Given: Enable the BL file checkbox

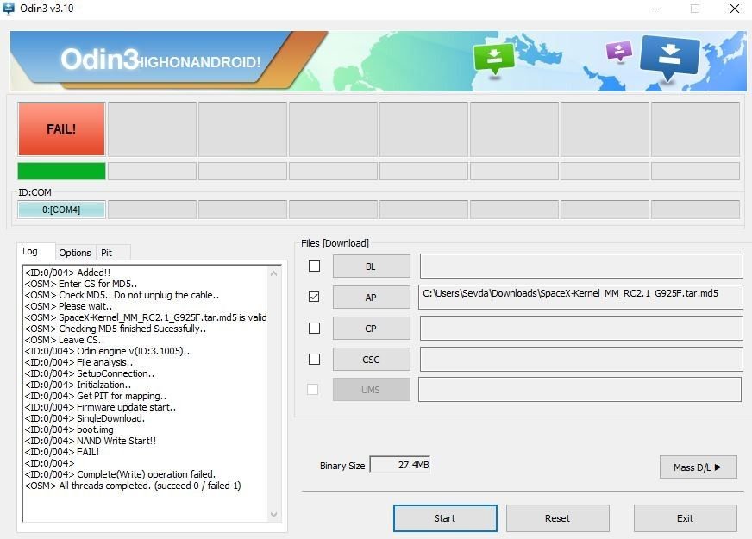Looking at the screenshot, I should pos(314,266).
